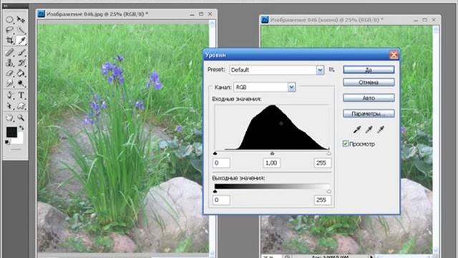Image resolution: width=458 pixels, height=258 pixels.
Task: Select the Paint Bucket tool
Action: tap(21, 73)
